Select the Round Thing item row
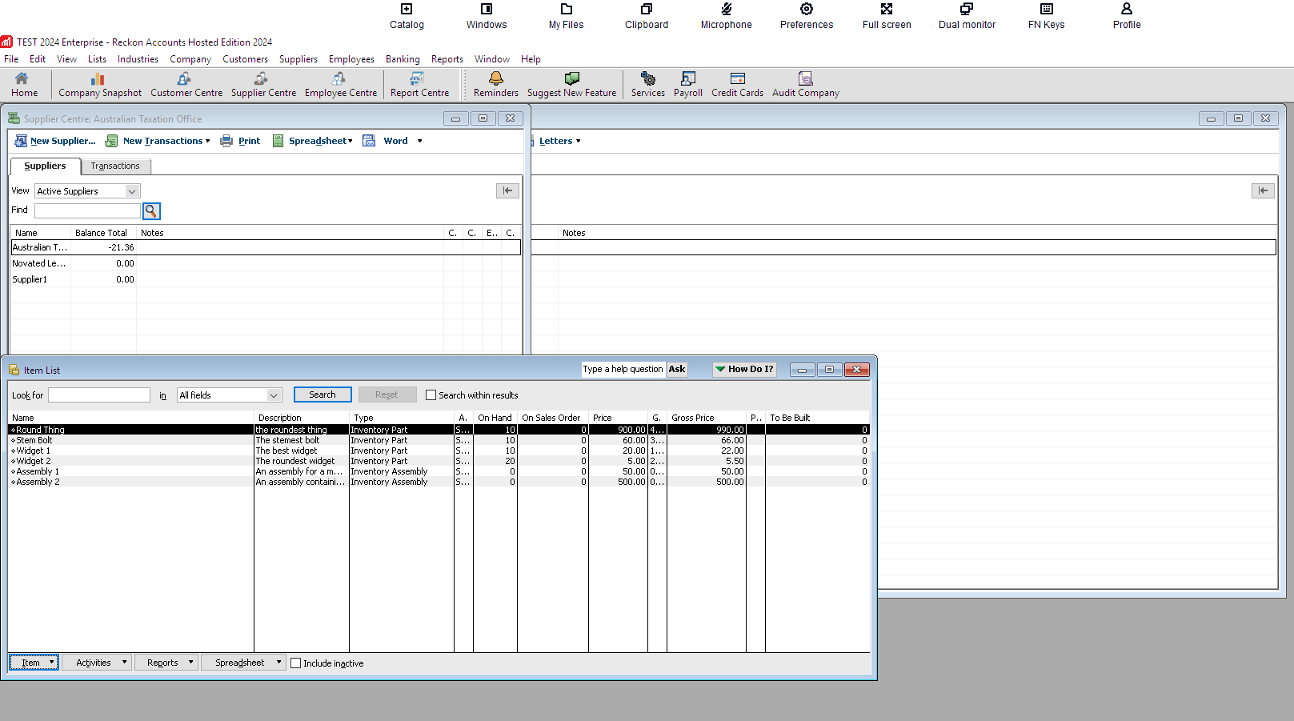The image size is (1294, 721). [x=439, y=430]
